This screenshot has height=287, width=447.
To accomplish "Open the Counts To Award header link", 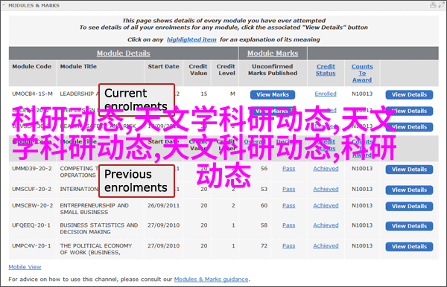I will coord(362,73).
